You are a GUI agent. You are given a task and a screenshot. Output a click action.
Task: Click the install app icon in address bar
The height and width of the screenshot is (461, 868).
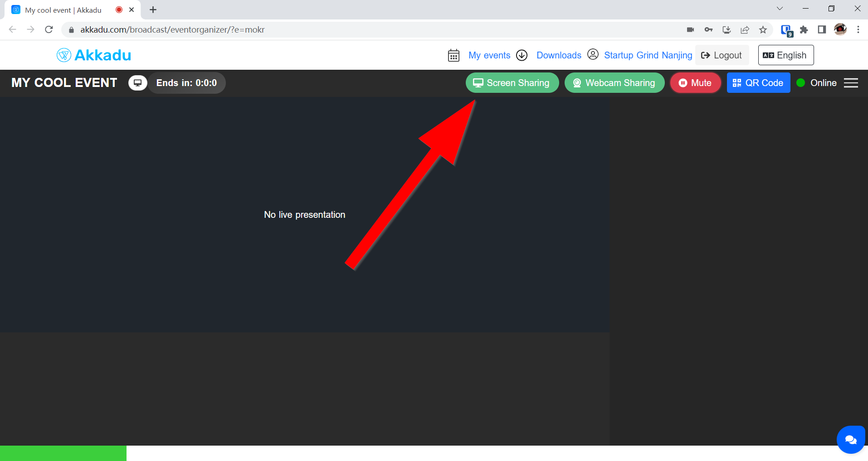727,29
